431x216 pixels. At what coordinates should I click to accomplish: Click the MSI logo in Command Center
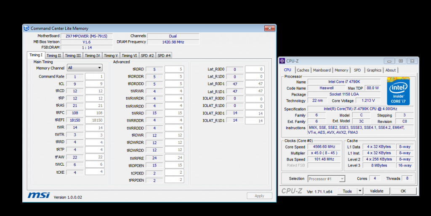click(39, 195)
